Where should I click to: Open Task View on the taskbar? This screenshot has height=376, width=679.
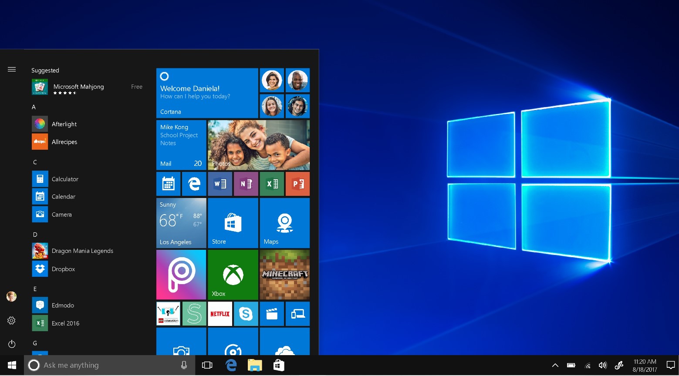click(207, 366)
